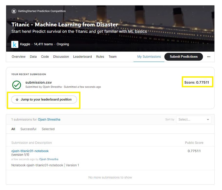View the Leaderboard tab
222x190 pixels.
coord(83,57)
